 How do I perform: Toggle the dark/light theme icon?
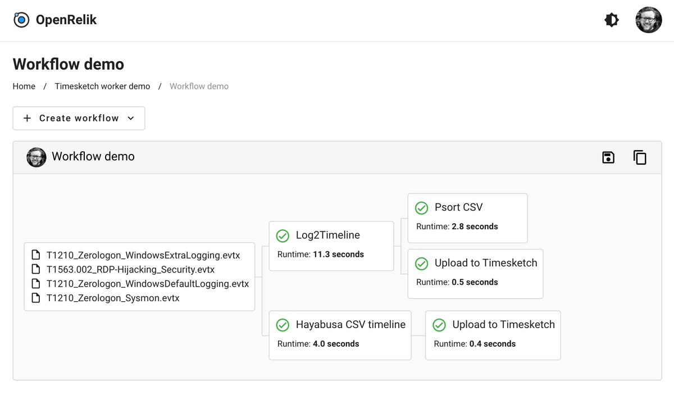pos(611,20)
